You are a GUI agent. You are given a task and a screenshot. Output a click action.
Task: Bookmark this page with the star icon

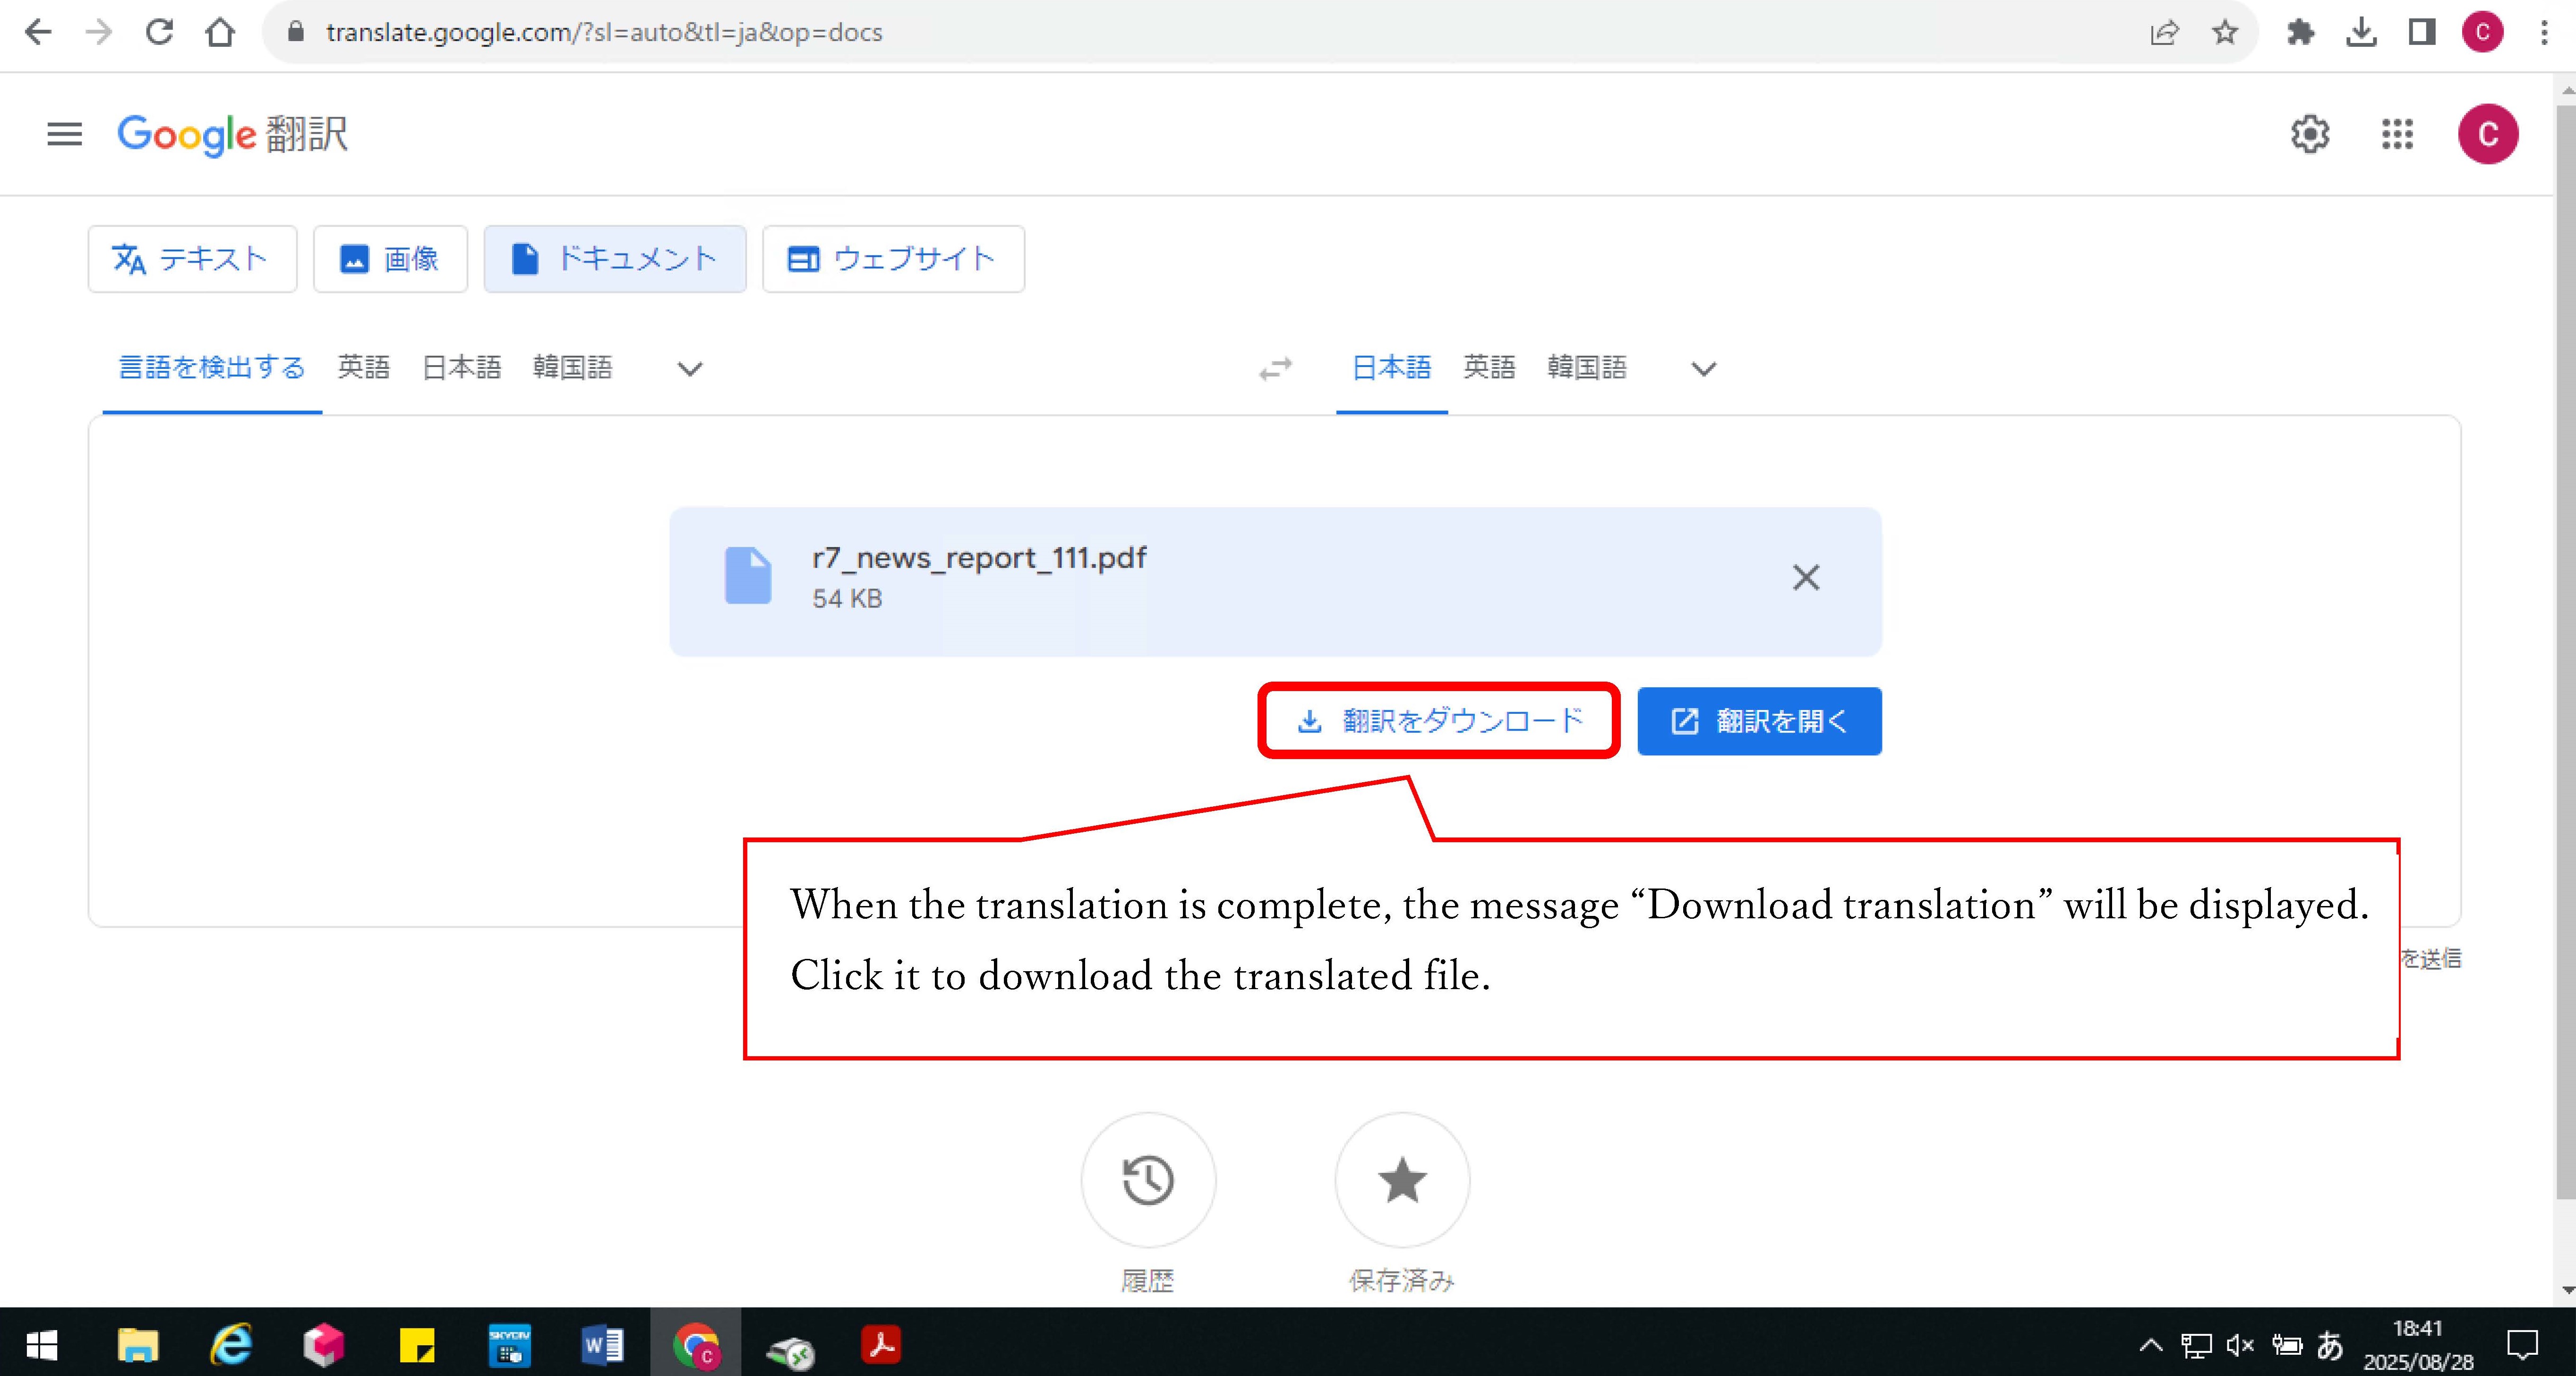tap(2224, 32)
